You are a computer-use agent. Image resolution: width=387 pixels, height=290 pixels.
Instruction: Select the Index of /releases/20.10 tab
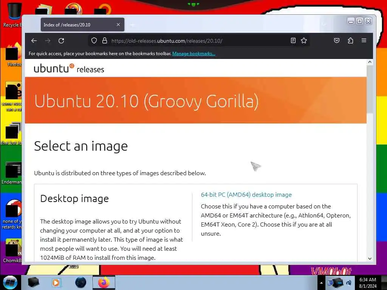82,25
